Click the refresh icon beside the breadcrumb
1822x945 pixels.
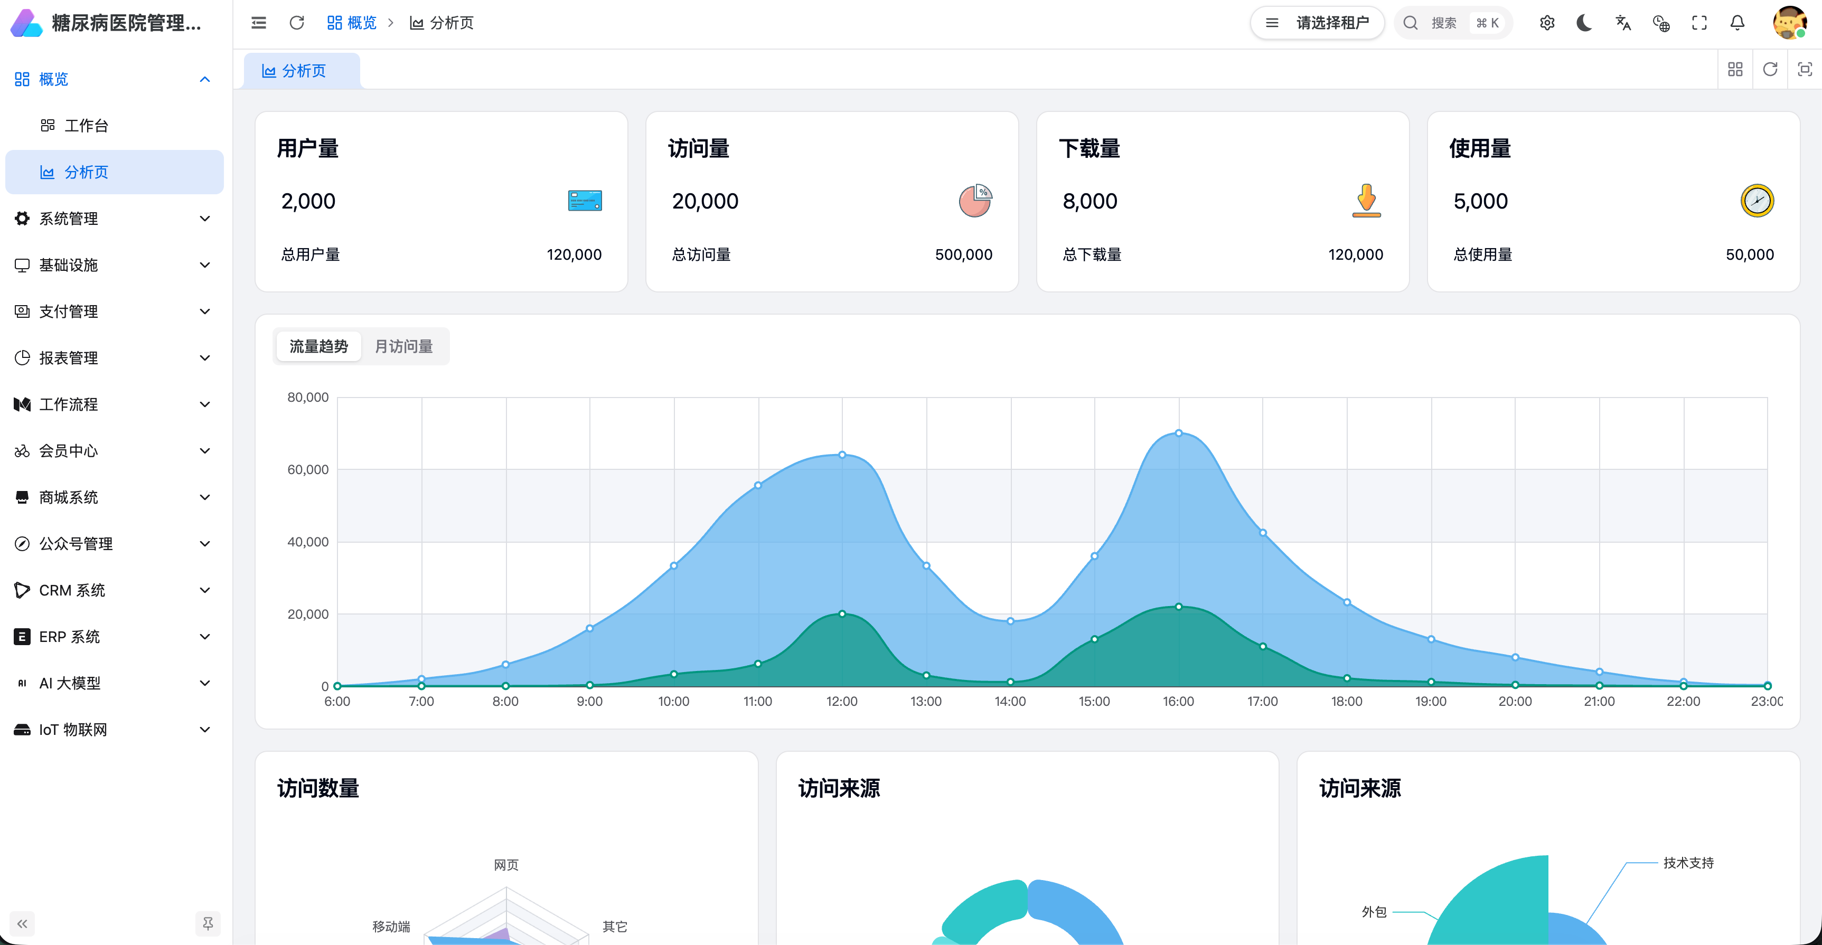coord(297,23)
